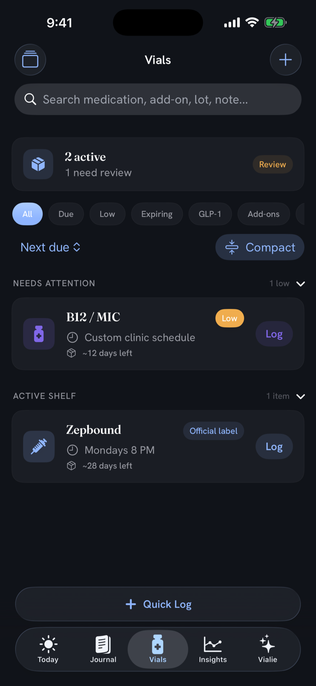Focus the medication search field

point(158,100)
